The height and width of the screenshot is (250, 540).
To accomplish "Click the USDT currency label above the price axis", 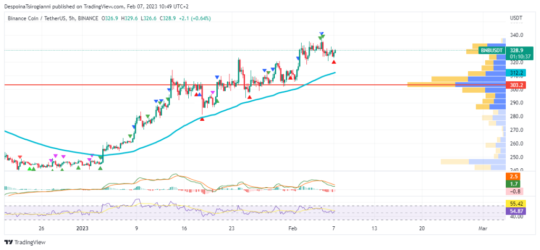I will 516,18.
